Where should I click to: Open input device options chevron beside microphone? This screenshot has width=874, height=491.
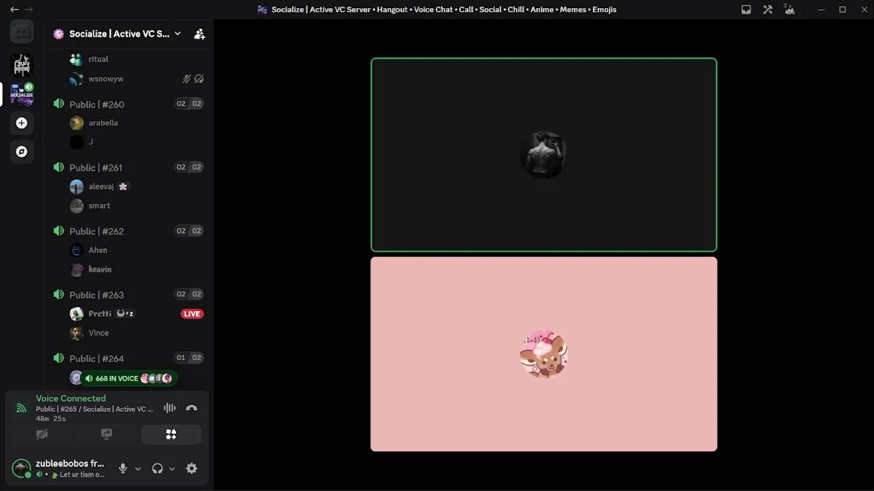[138, 468]
